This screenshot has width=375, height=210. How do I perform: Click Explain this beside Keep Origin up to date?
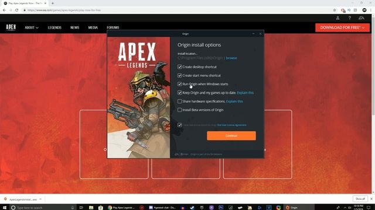tap(246, 93)
